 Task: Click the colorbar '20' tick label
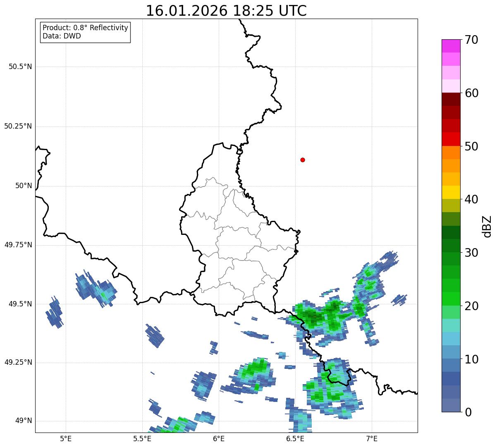471,306
